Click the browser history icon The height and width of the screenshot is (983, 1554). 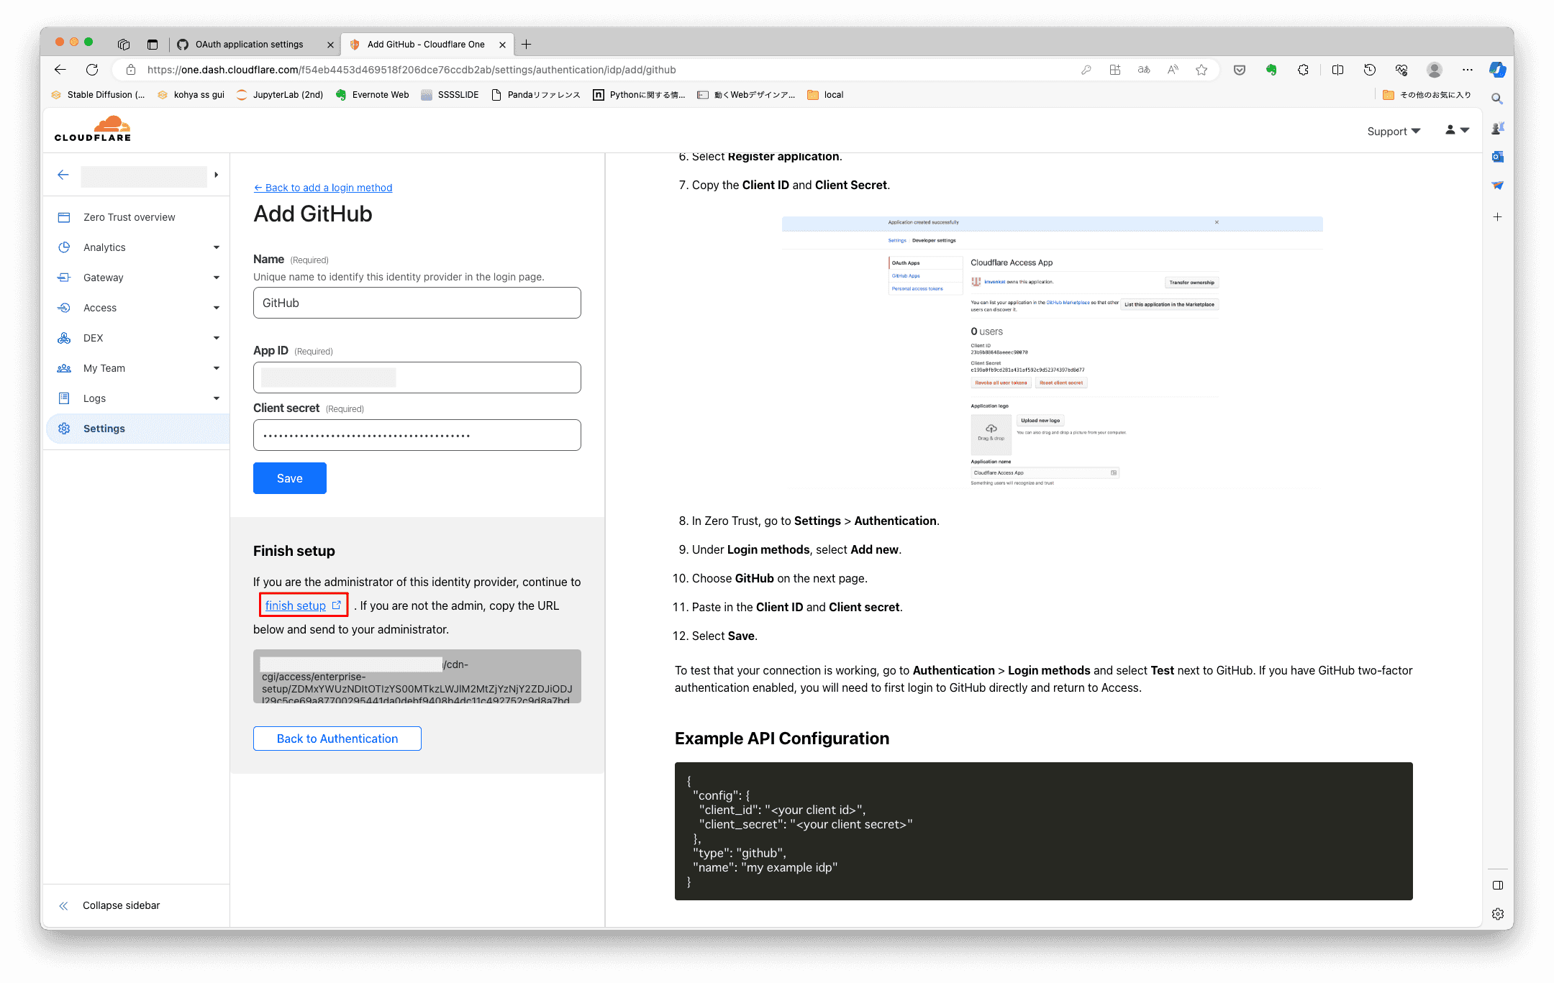[x=1369, y=70]
